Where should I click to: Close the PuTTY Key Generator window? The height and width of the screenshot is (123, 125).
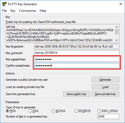pos(121,4)
